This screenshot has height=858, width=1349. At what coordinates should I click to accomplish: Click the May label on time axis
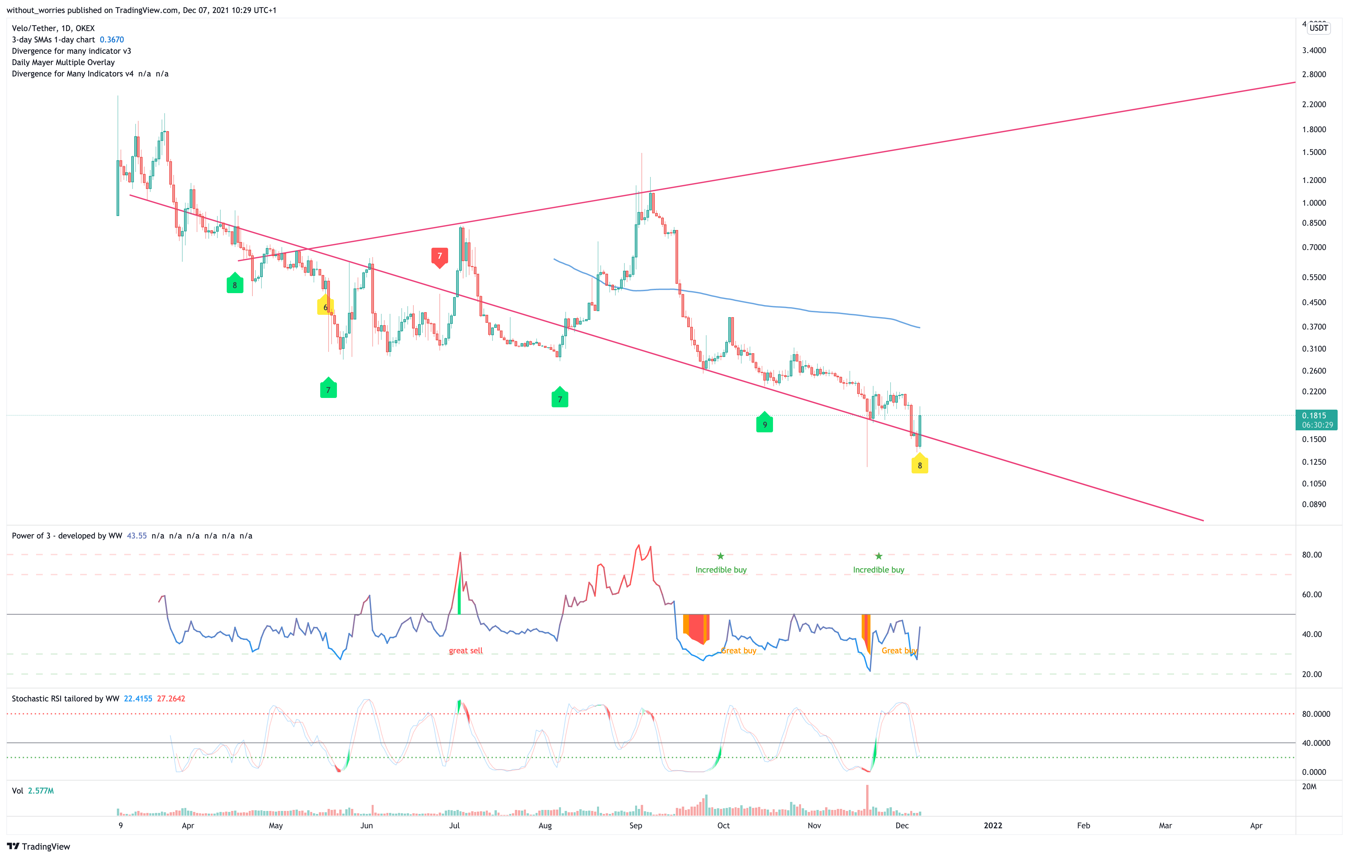(275, 826)
